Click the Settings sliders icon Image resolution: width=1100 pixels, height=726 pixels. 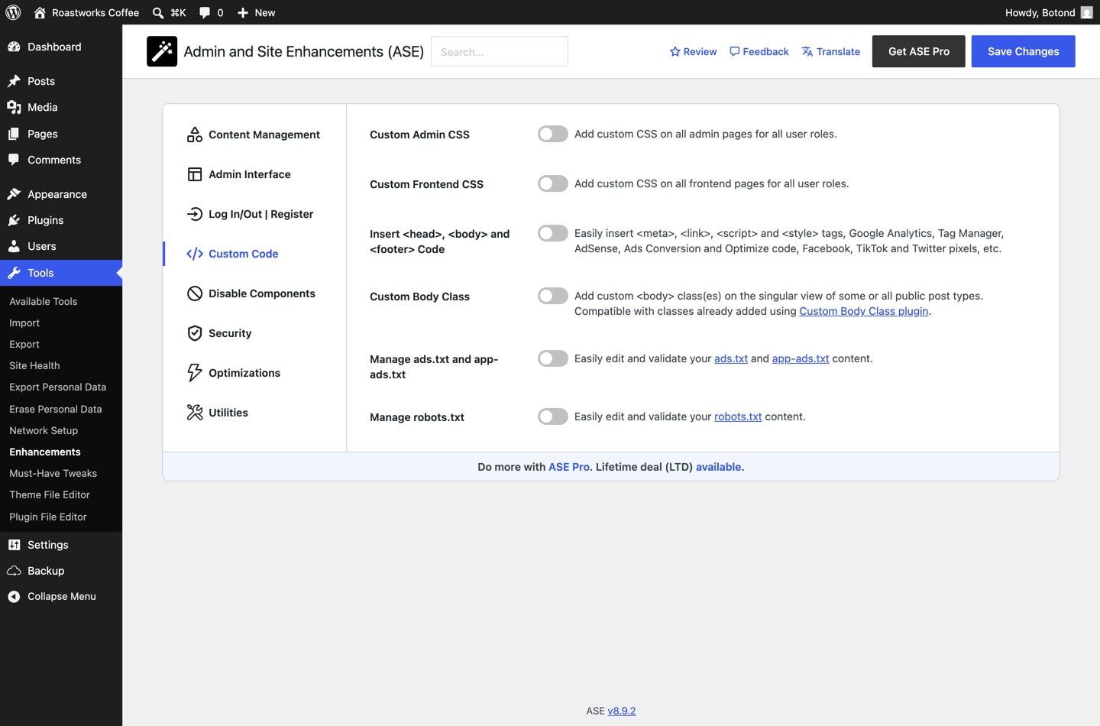point(14,545)
